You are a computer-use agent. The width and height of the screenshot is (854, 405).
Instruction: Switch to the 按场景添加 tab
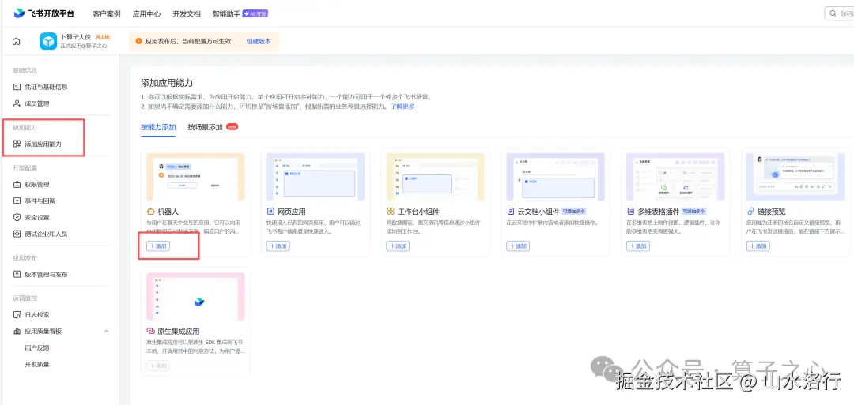pos(206,127)
